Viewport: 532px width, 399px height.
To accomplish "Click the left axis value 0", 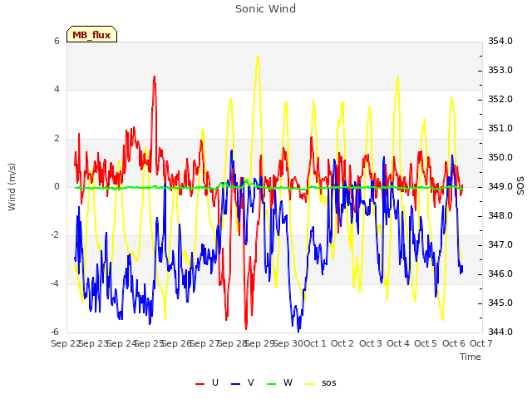I will (57, 186).
